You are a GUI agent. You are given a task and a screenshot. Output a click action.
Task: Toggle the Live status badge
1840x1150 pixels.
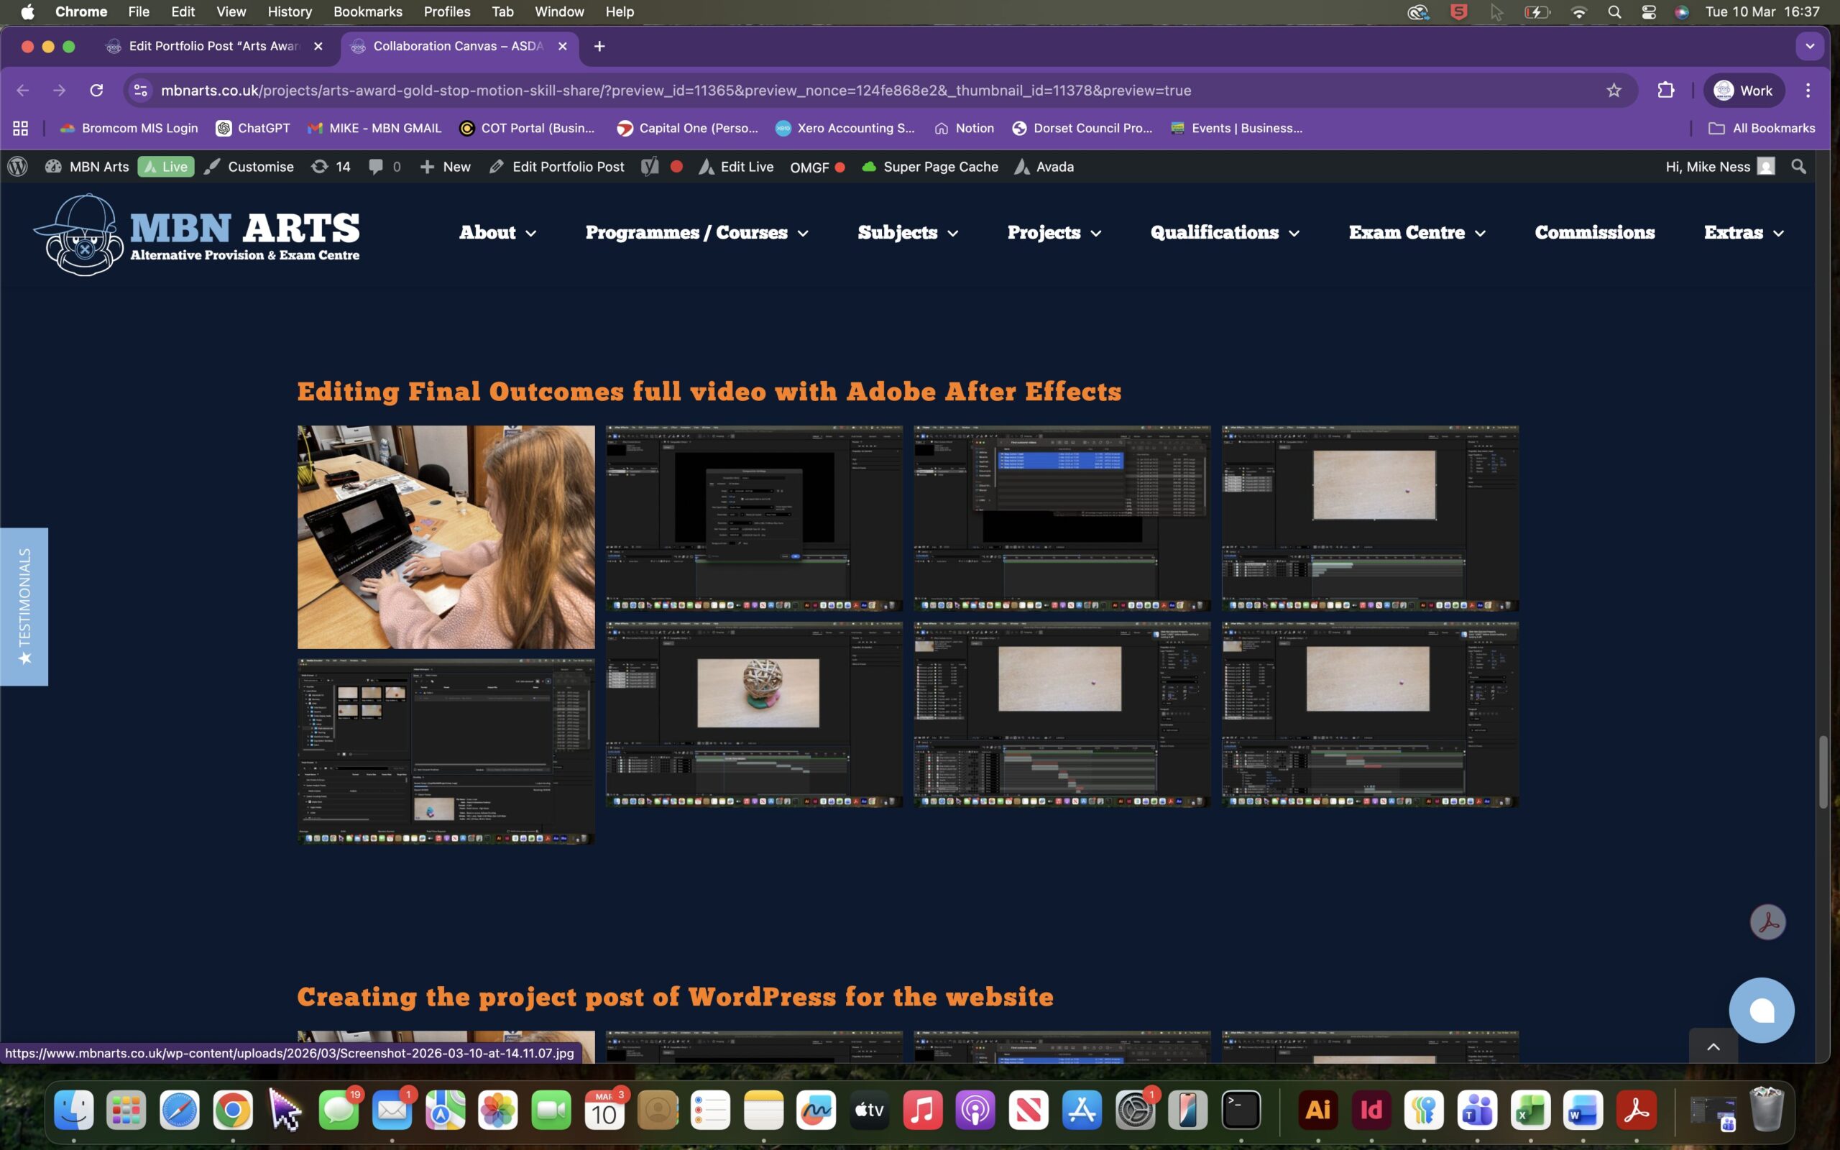click(166, 167)
